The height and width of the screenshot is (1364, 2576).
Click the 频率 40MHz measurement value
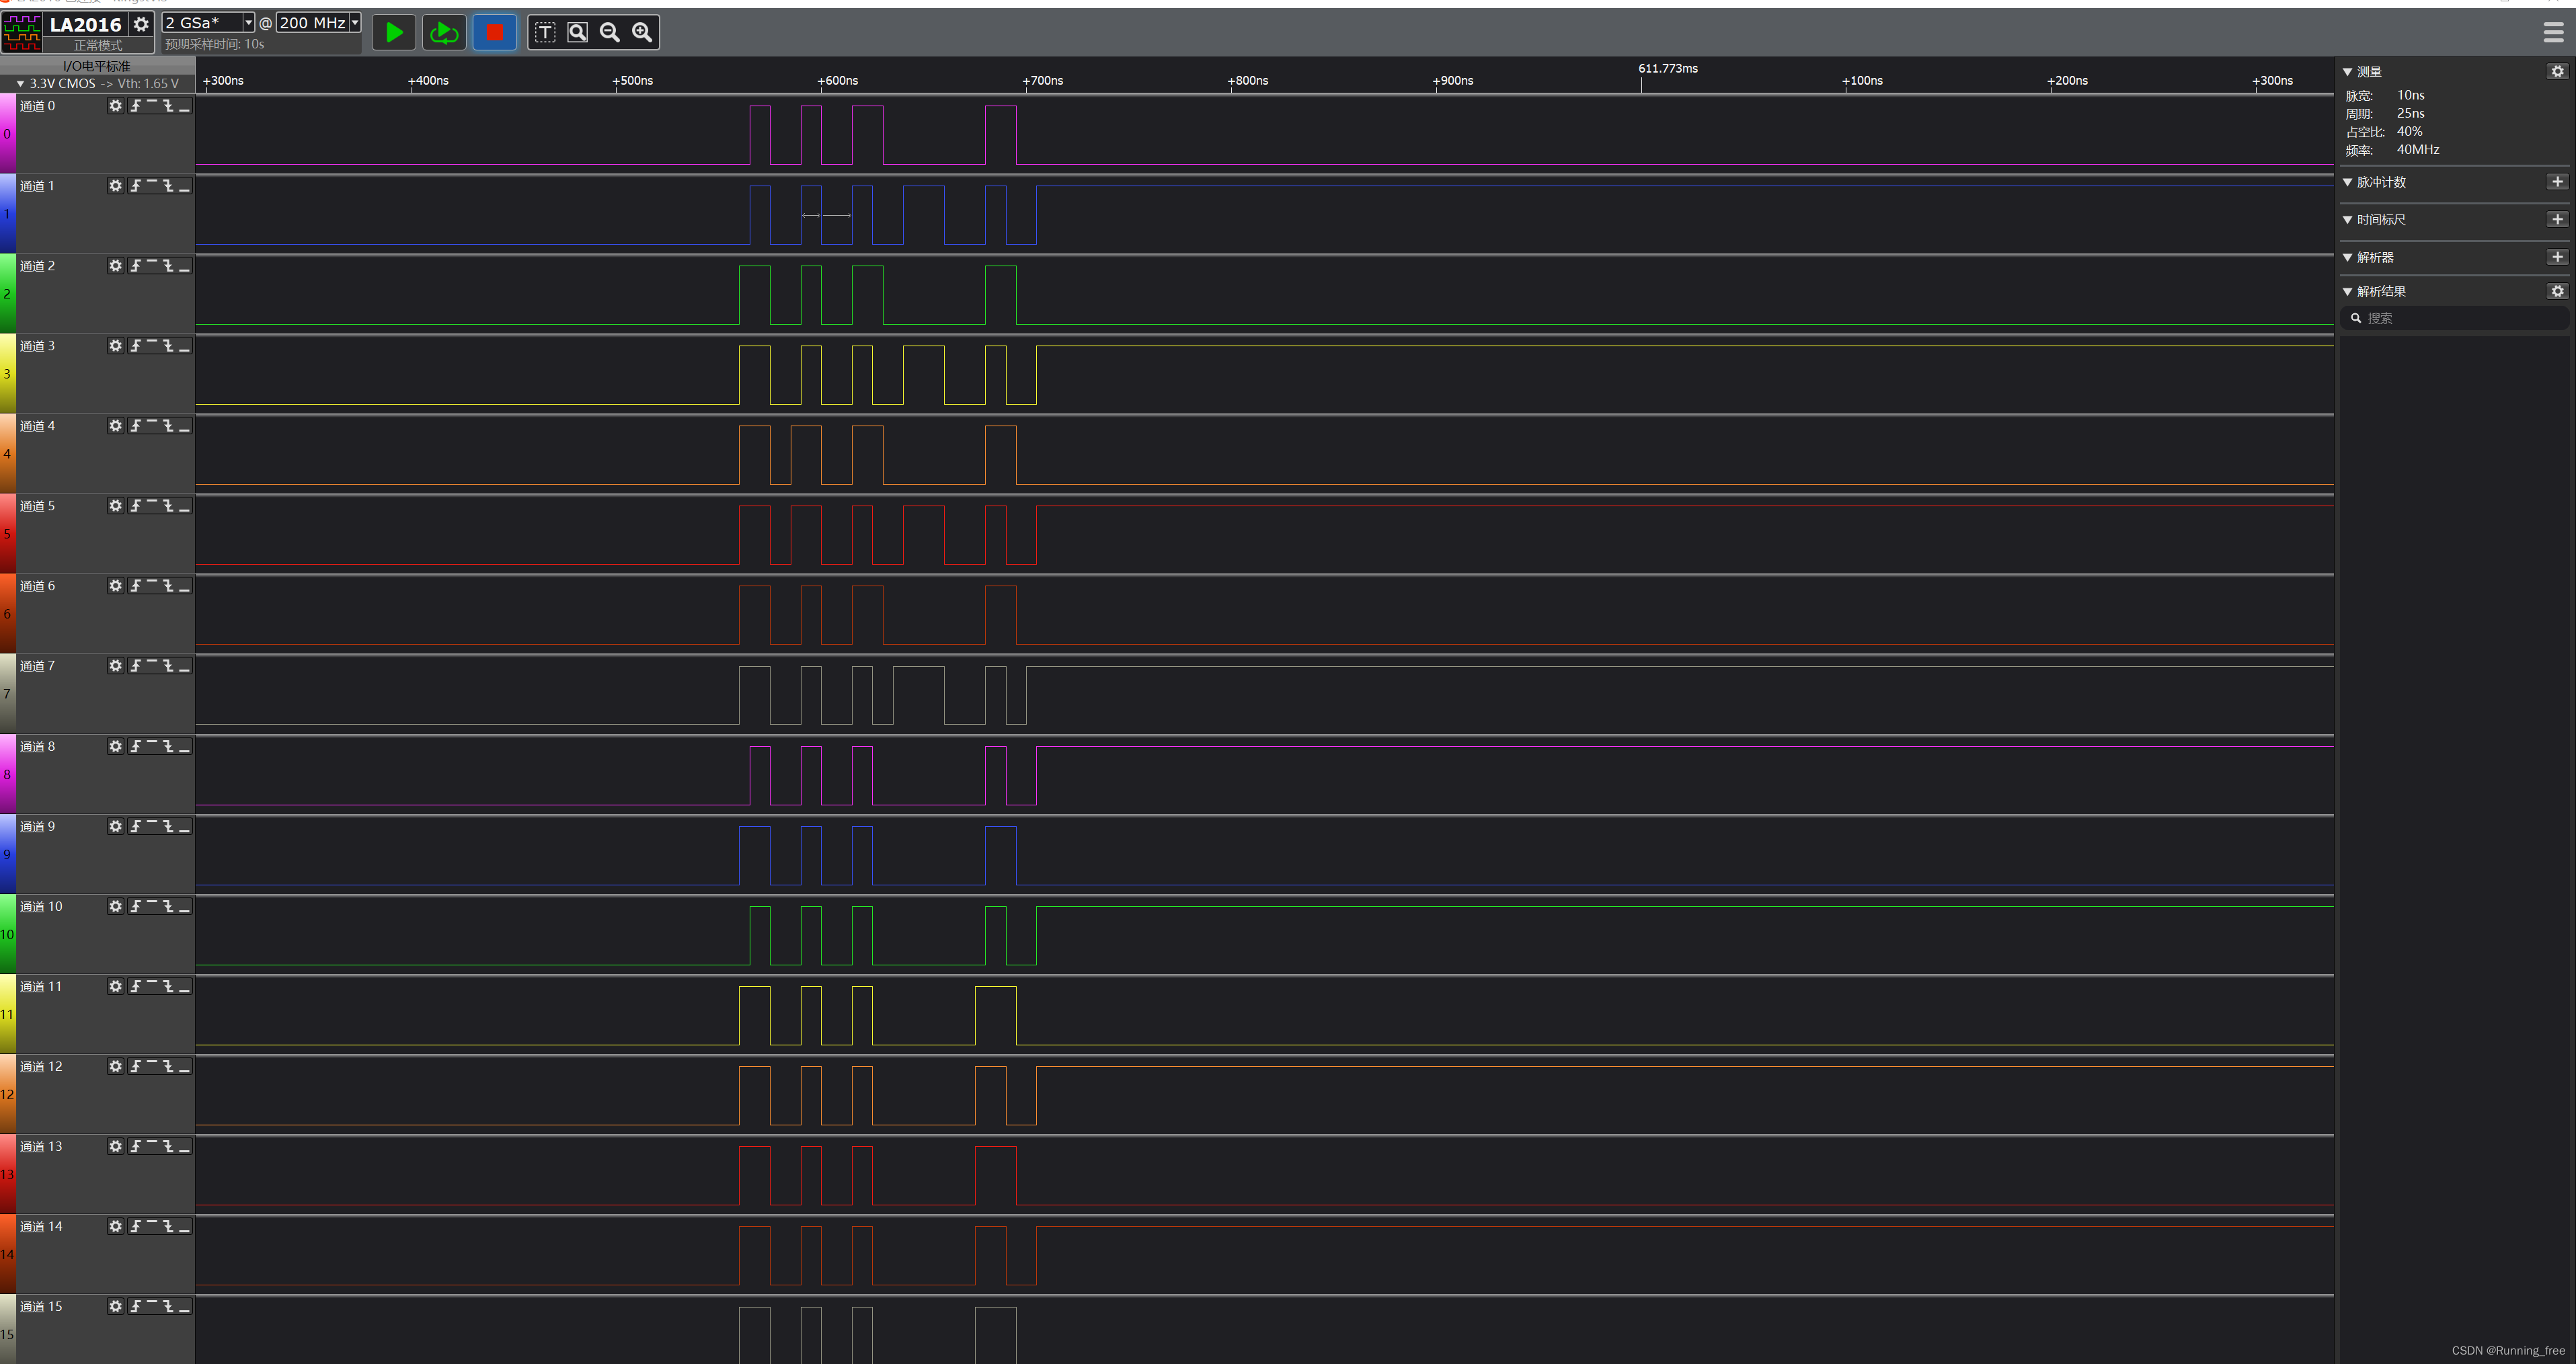click(2417, 150)
